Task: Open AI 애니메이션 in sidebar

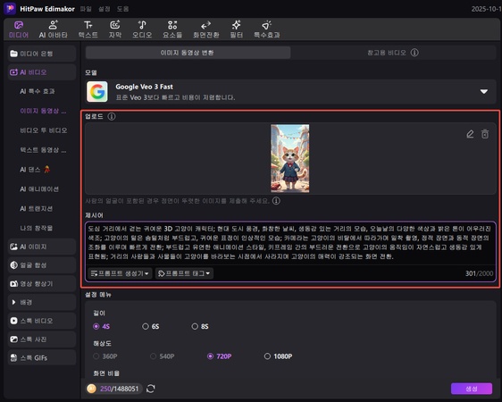Action: coord(39,189)
